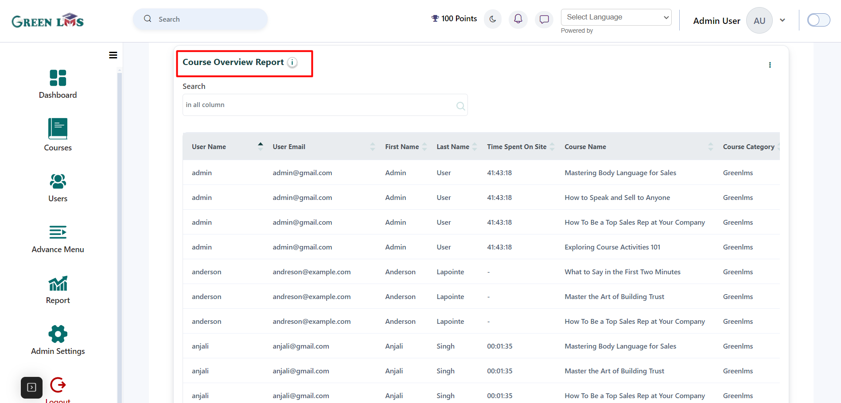Image resolution: width=841 pixels, height=403 pixels.
Task: Select the Admin Settings menu label
Action: click(x=58, y=351)
